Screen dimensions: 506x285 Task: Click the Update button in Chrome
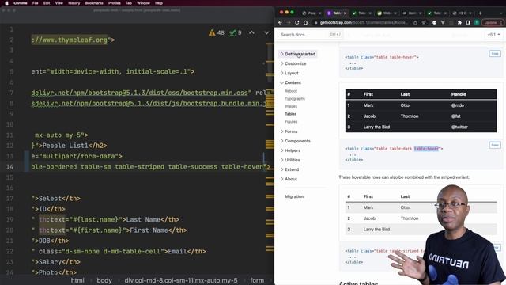(x=492, y=23)
